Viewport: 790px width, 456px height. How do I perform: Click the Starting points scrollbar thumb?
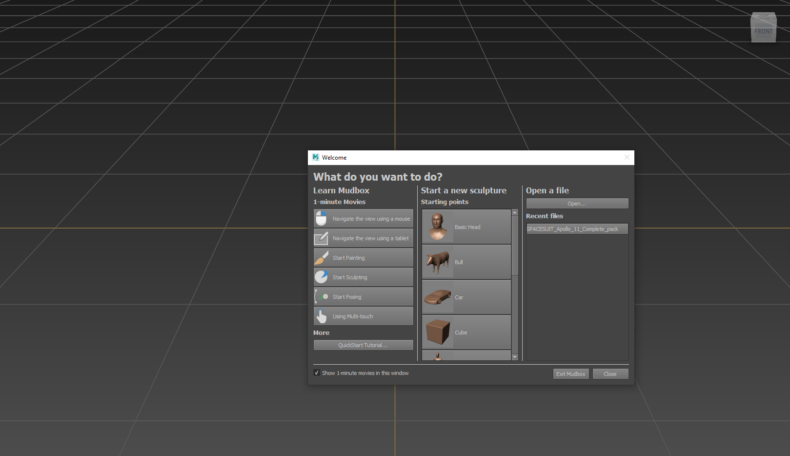pyautogui.click(x=515, y=246)
